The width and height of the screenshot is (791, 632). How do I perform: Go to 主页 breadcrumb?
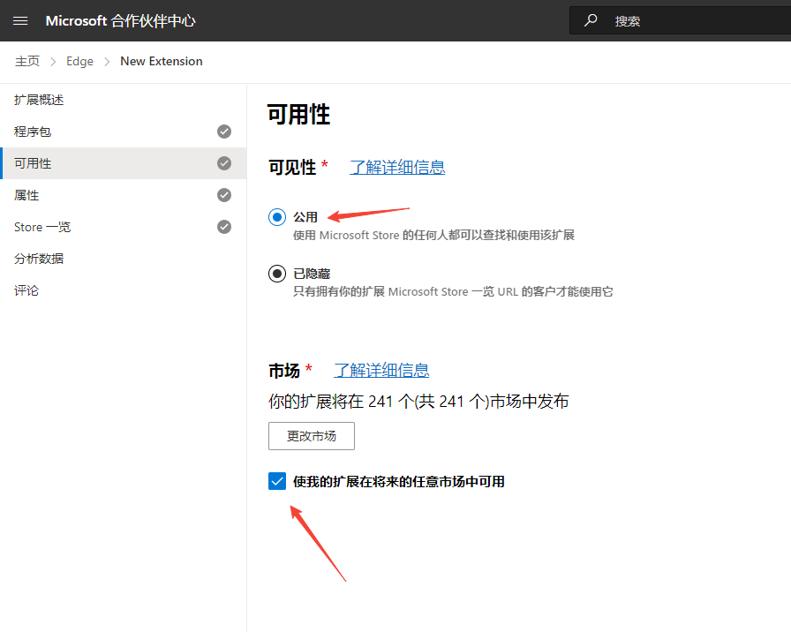click(x=27, y=61)
